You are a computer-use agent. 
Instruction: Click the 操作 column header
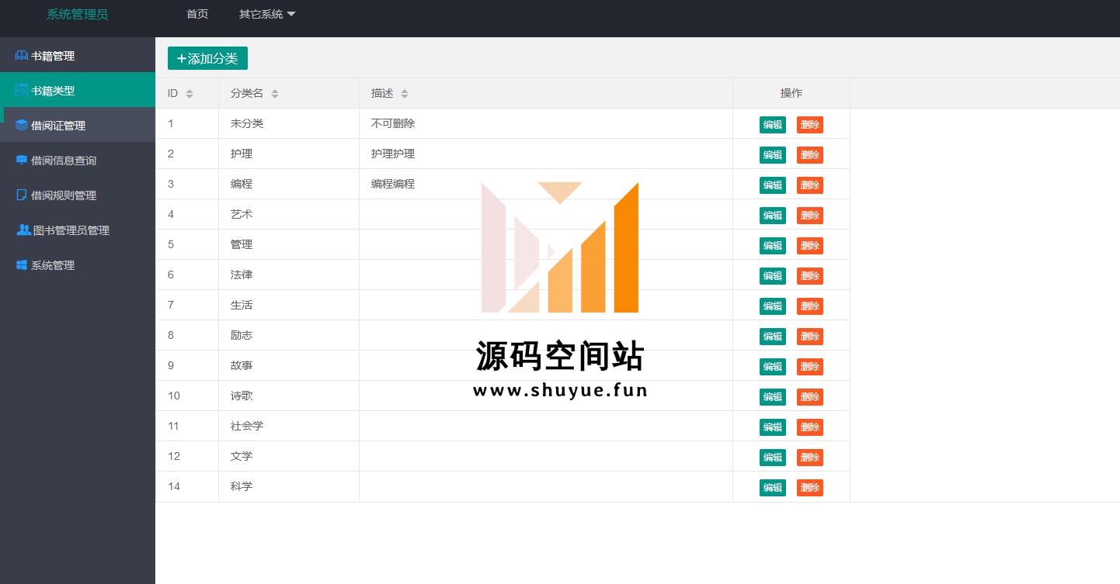point(791,93)
